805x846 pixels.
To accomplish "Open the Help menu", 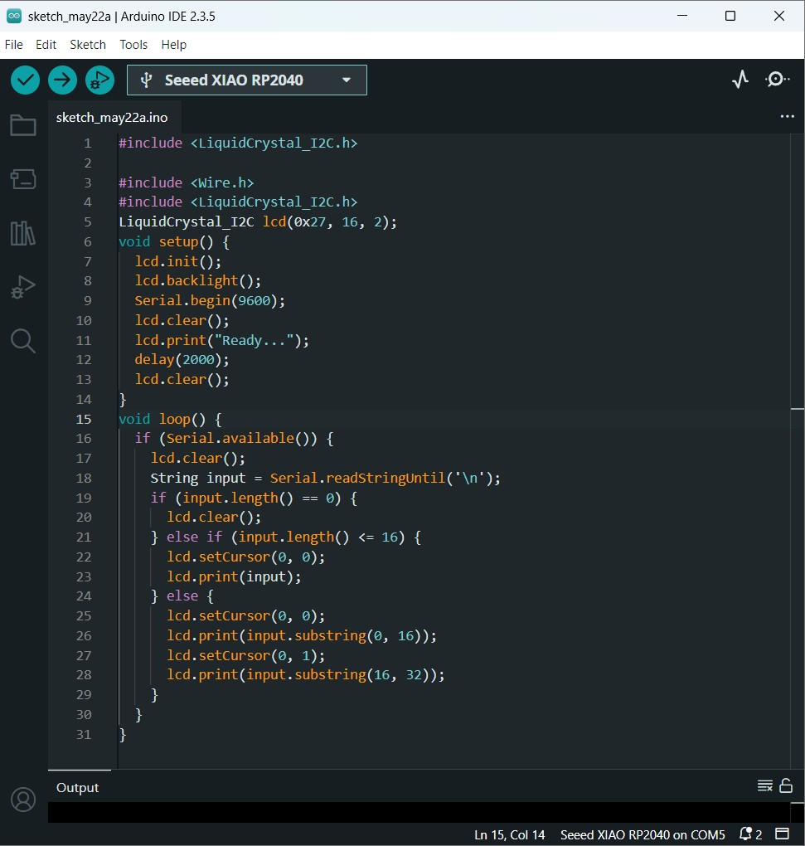I will pos(173,45).
